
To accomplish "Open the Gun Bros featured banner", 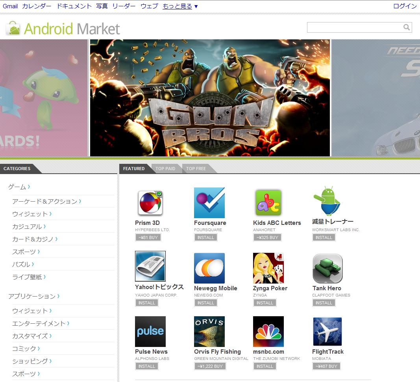I will click(x=210, y=98).
